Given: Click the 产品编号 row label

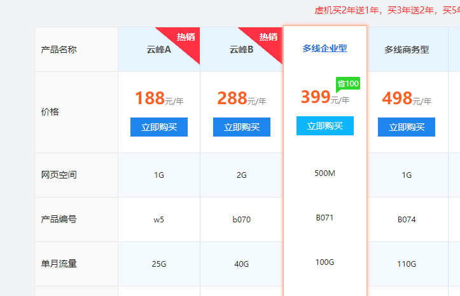Looking at the screenshot, I should tap(59, 219).
